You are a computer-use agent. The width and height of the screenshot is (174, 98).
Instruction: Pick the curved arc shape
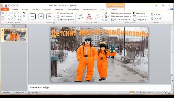pyautogui.click(x=6, y=19)
